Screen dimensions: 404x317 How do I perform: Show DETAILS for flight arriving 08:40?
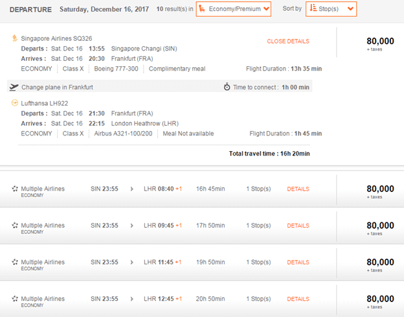tap(298, 189)
